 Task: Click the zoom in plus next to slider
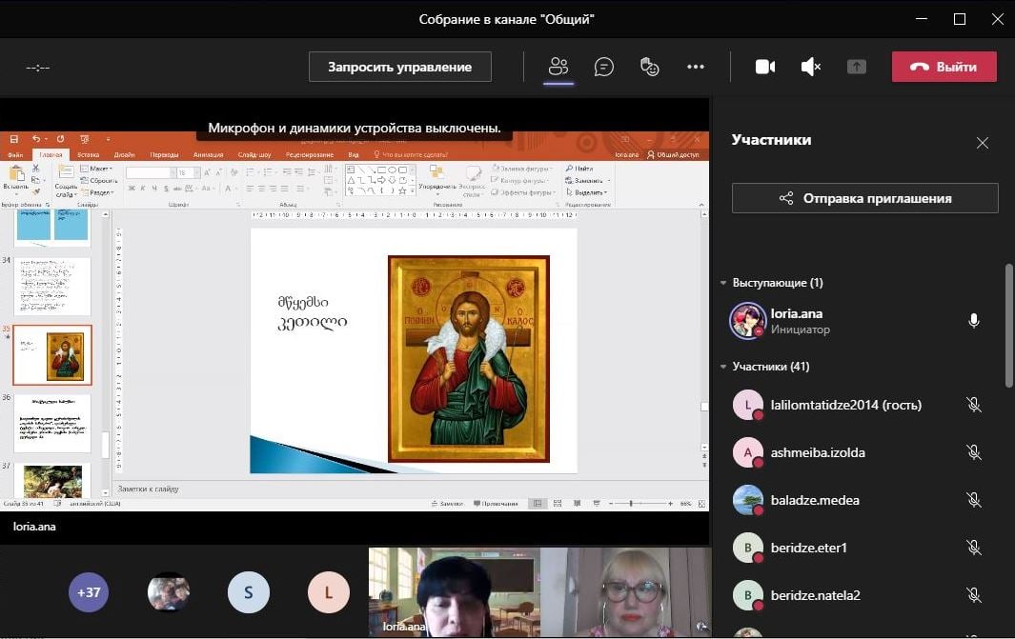point(671,503)
